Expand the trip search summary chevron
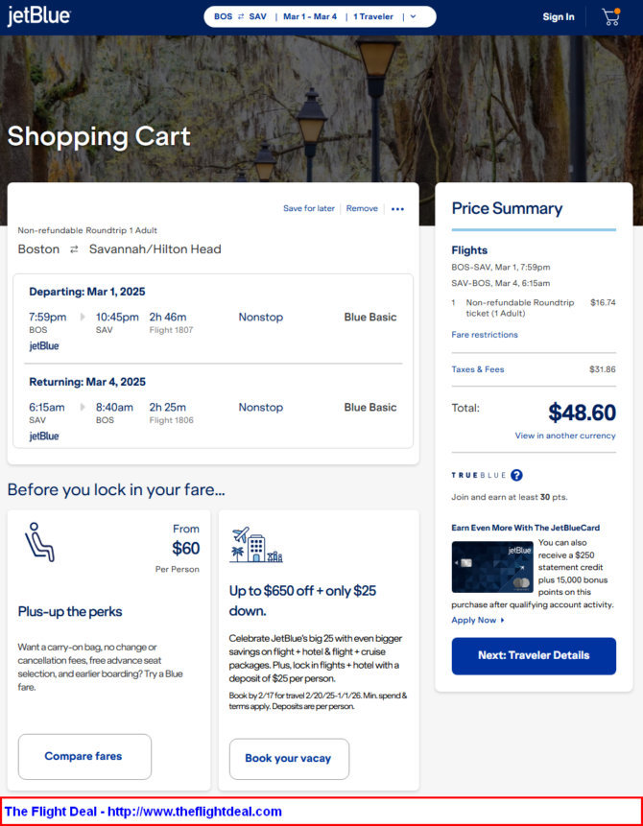This screenshot has height=826, width=643. [414, 17]
